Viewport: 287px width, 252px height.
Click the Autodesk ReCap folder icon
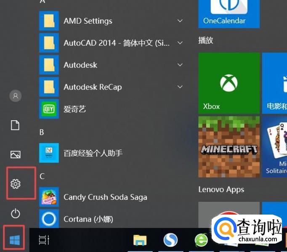(49, 87)
